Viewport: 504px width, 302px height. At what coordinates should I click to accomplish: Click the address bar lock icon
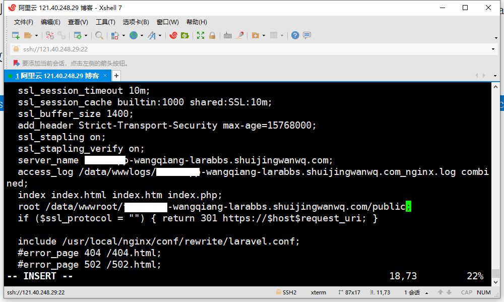tap(16, 49)
